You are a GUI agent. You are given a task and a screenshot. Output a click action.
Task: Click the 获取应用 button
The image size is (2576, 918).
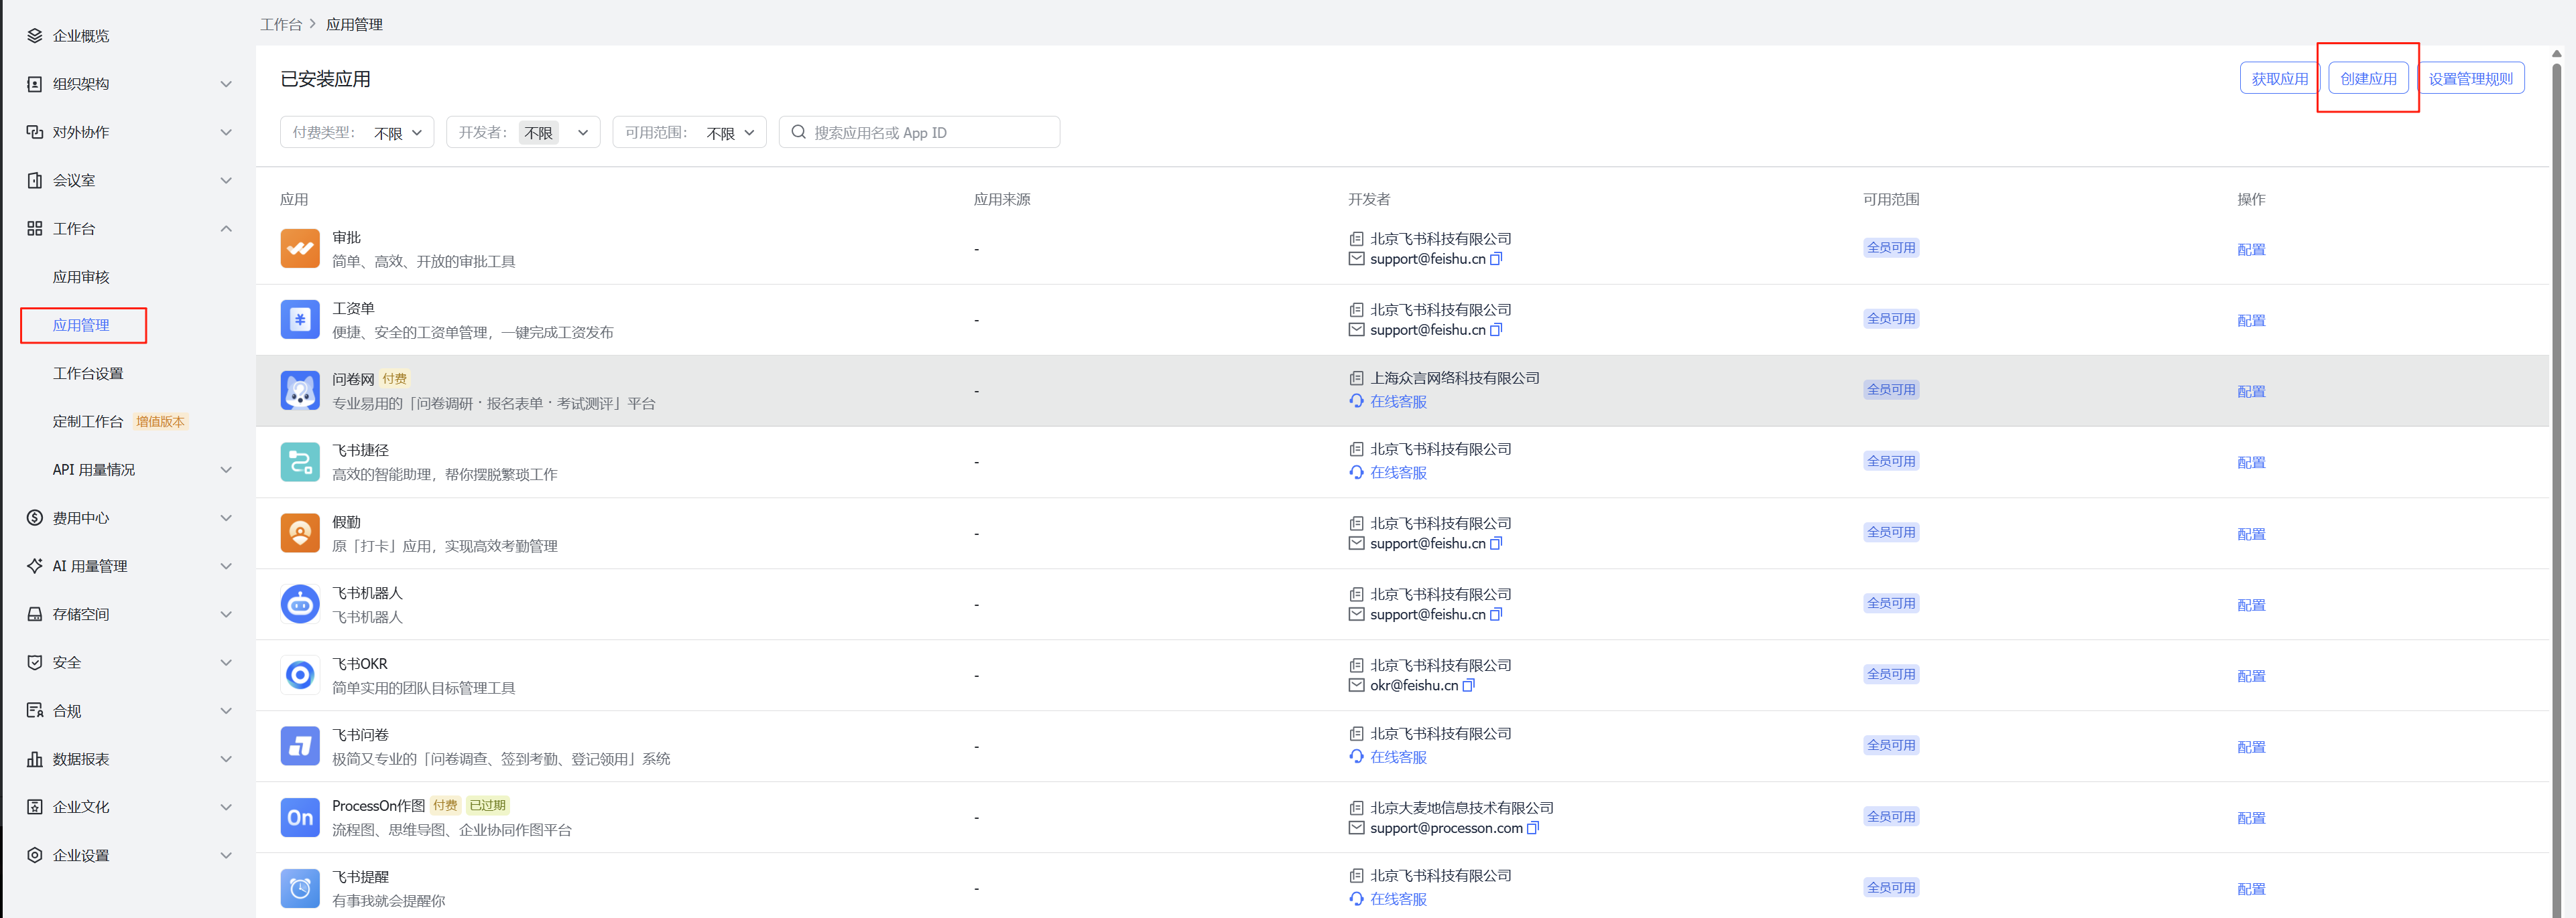pyautogui.click(x=2279, y=78)
